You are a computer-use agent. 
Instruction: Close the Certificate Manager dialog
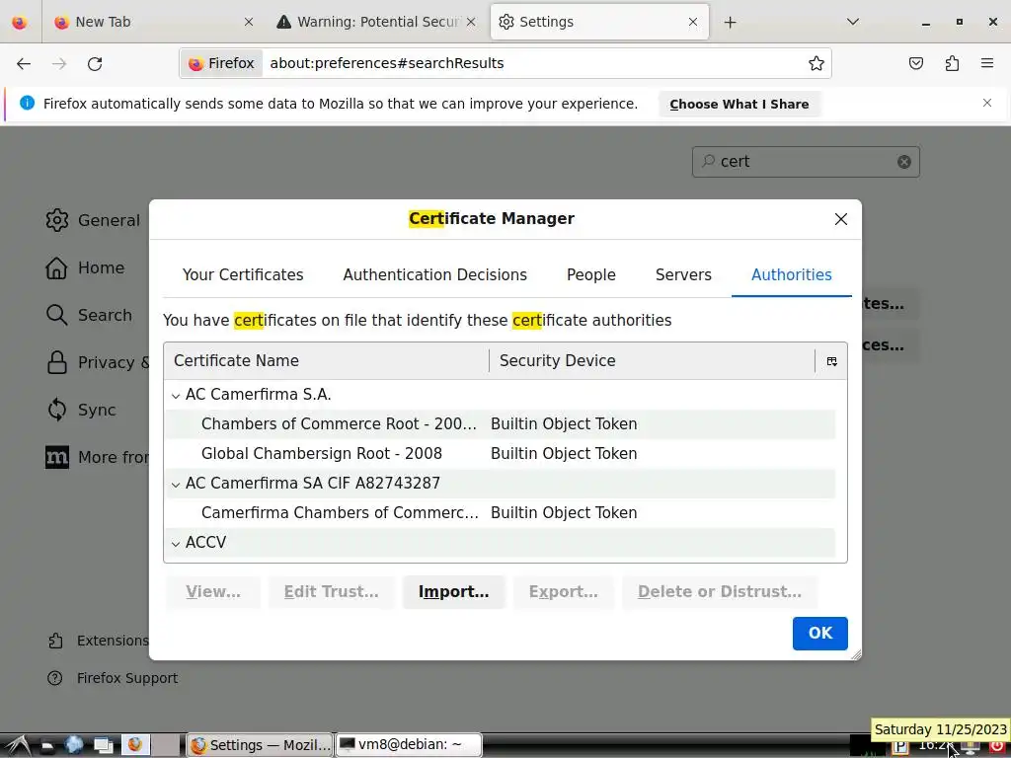(x=841, y=219)
